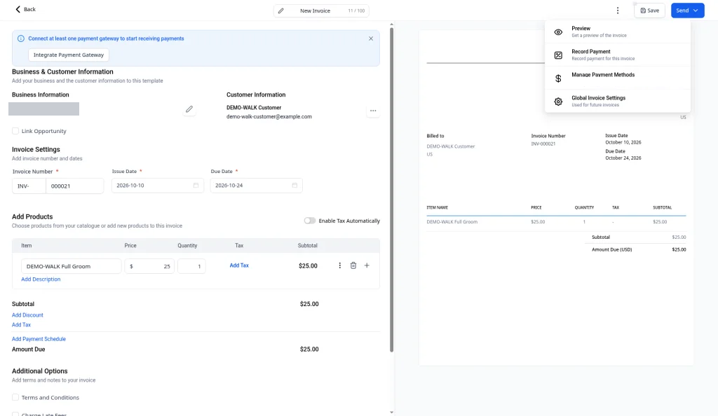Click the left panel vertical scrollbar
Image resolution: width=718 pixels, height=416 pixels.
coord(391,190)
